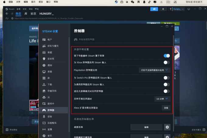Open 语音 microphone settings category

pyautogui.click(x=54, y=116)
